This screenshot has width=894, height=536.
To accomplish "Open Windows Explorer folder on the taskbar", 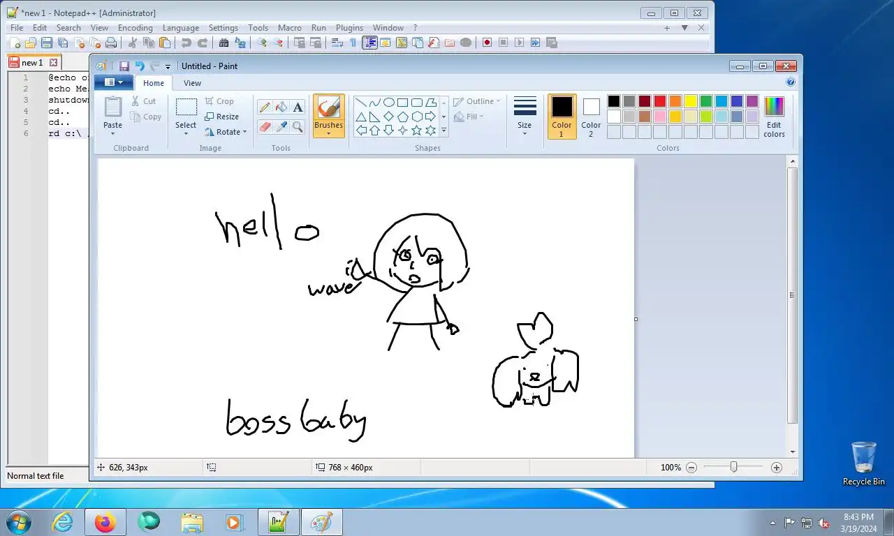I will coord(192,522).
